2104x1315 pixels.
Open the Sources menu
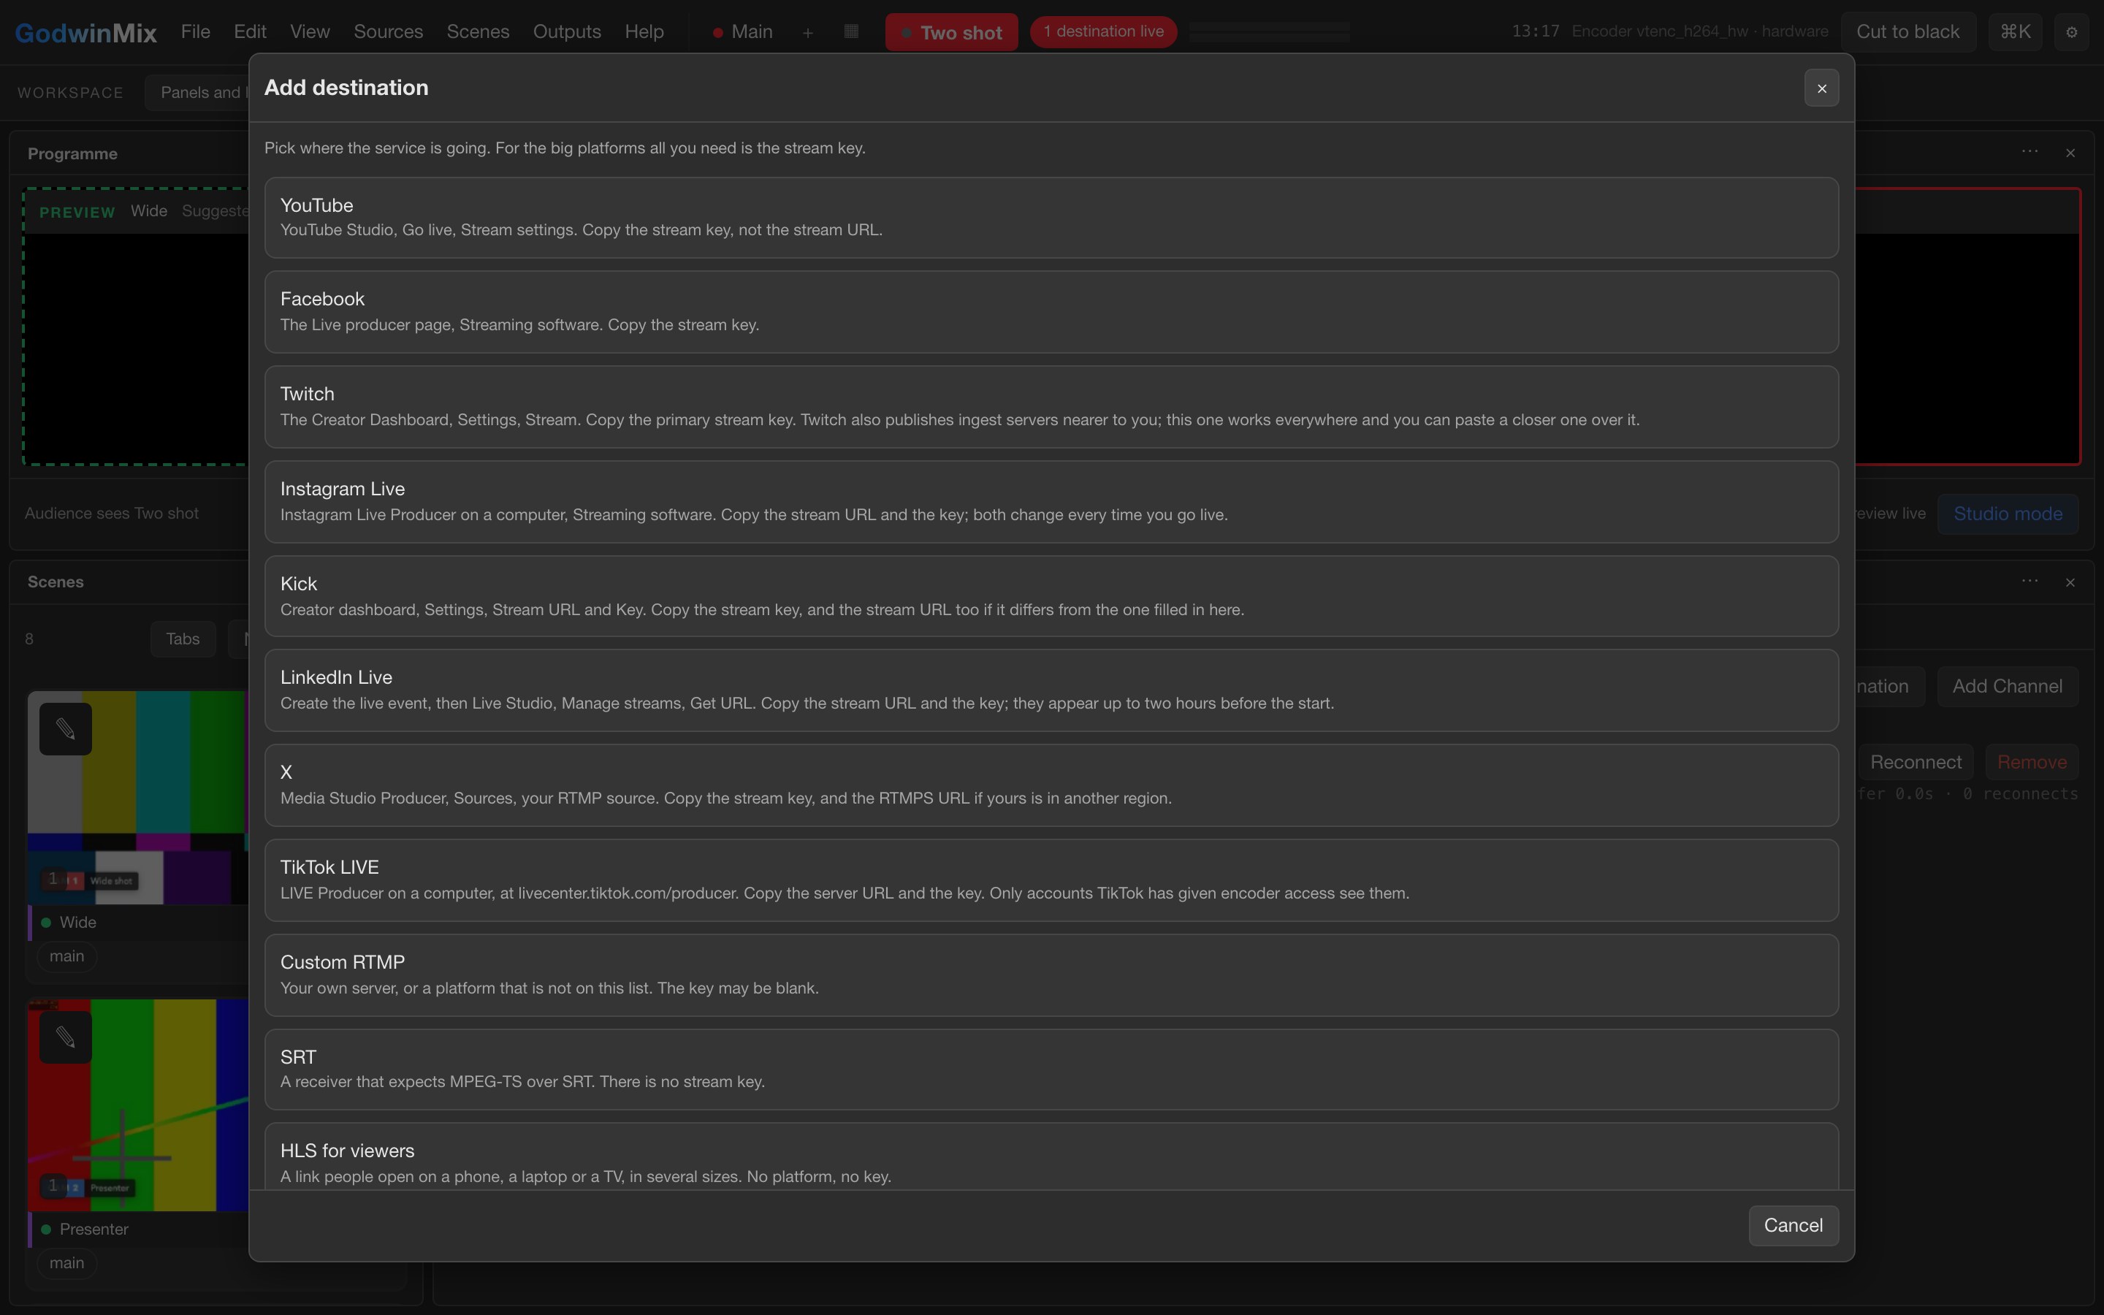pyautogui.click(x=388, y=31)
